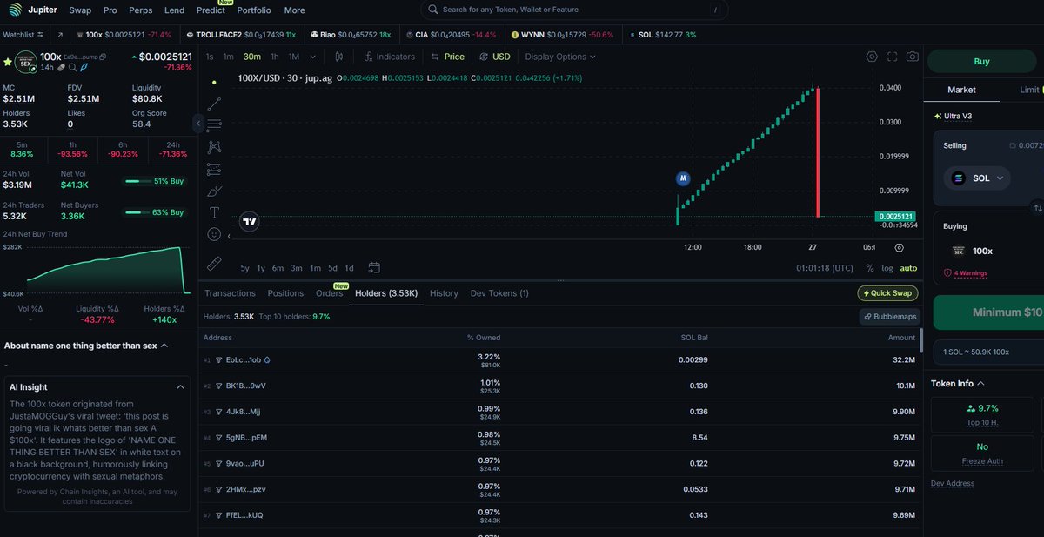Open the SOL token selector dropdown
Viewport: 1044px width, 537px height.
click(976, 178)
